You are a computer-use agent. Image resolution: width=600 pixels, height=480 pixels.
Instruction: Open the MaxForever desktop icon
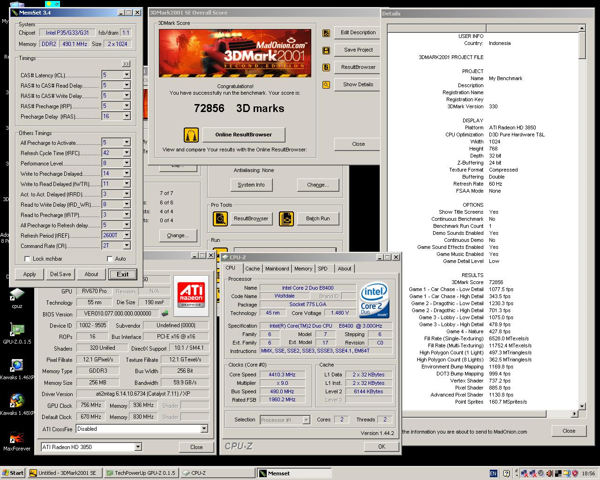[x=17, y=440]
